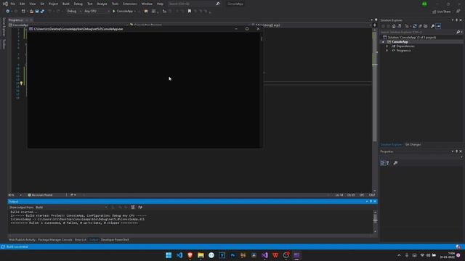Open the Tools menu
Screen dimensions: 465x261
115,4
